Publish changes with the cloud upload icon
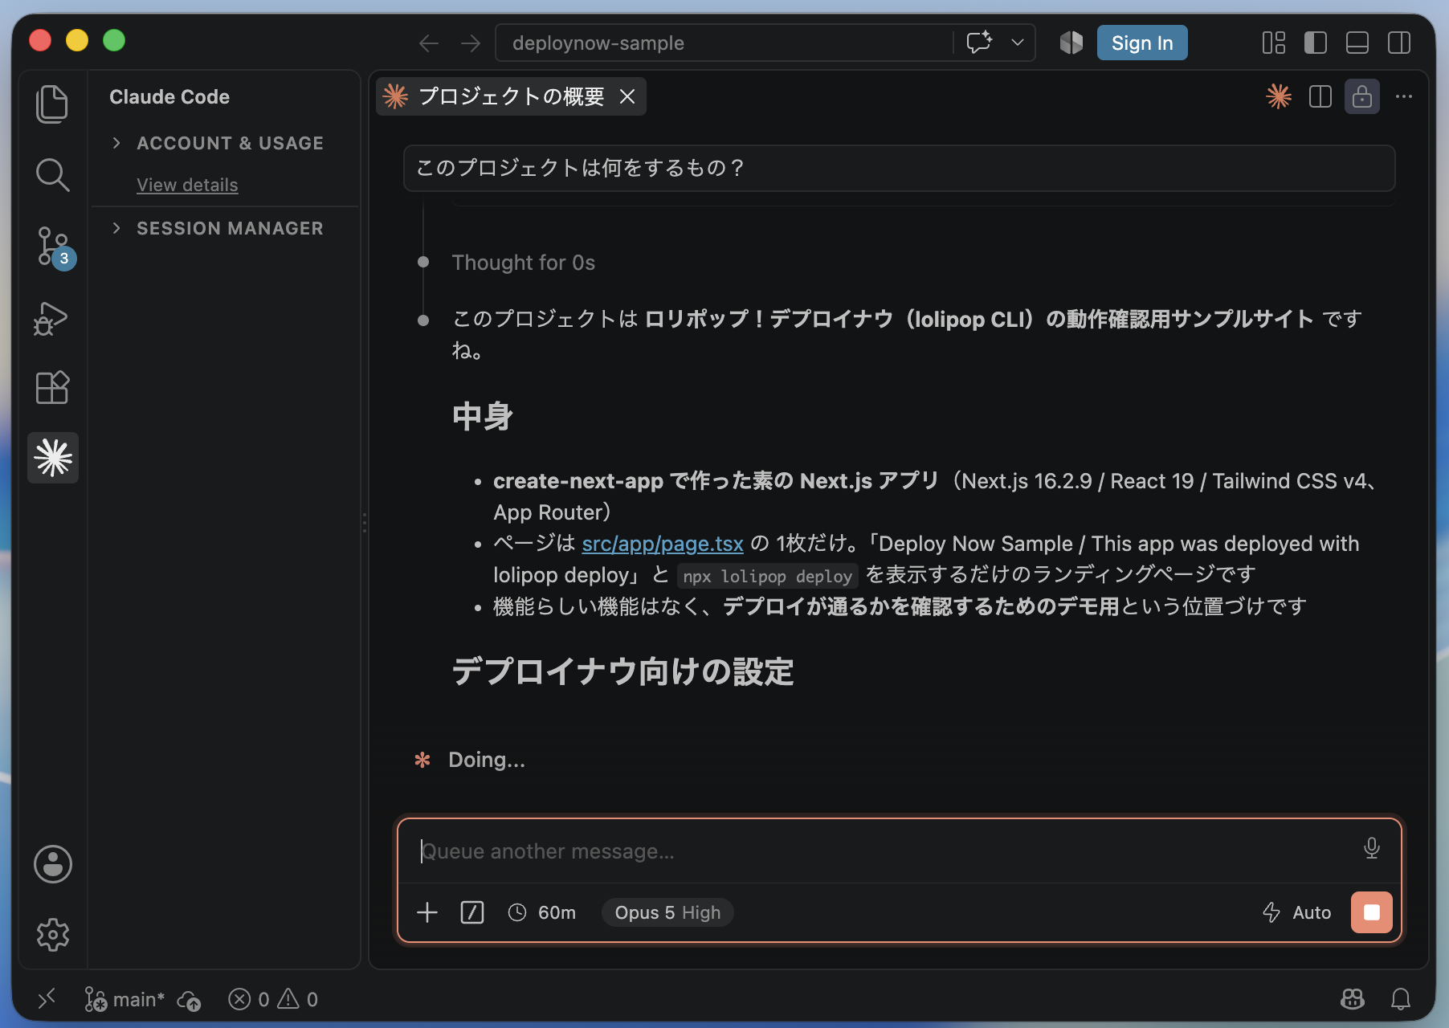Viewport: 1449px width, 1028px height. (190, 1000)
